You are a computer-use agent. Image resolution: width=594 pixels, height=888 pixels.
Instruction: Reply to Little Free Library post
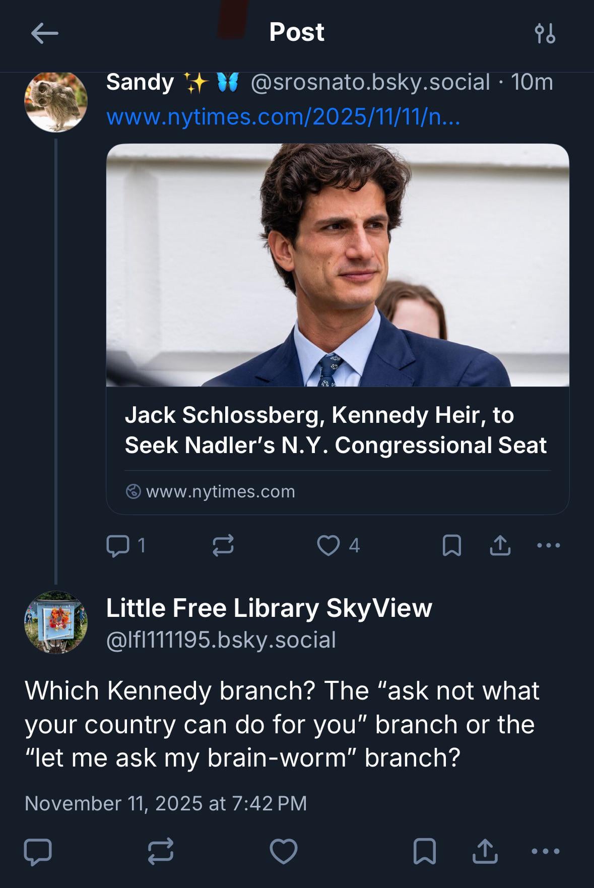coord(38,852)
